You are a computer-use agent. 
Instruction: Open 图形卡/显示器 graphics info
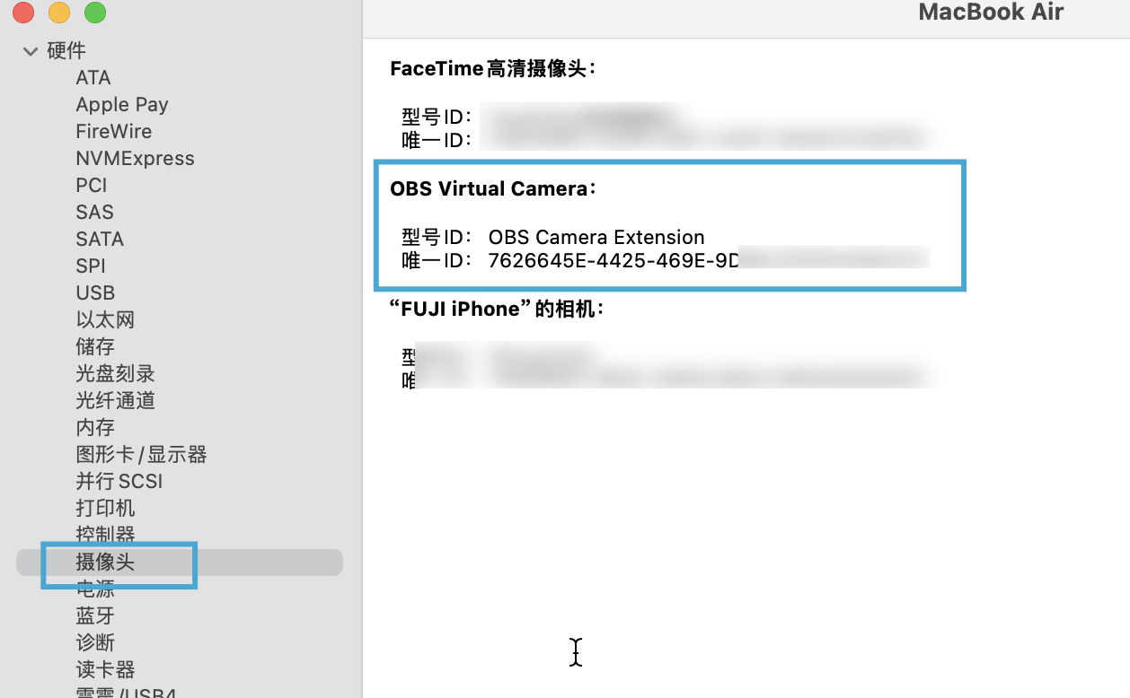click(141, 455)
